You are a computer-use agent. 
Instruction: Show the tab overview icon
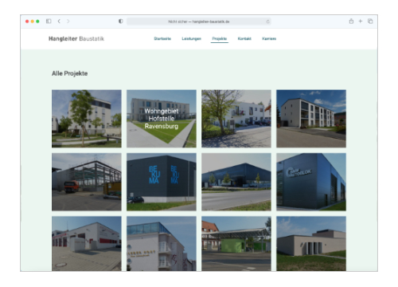pos(370,22)
